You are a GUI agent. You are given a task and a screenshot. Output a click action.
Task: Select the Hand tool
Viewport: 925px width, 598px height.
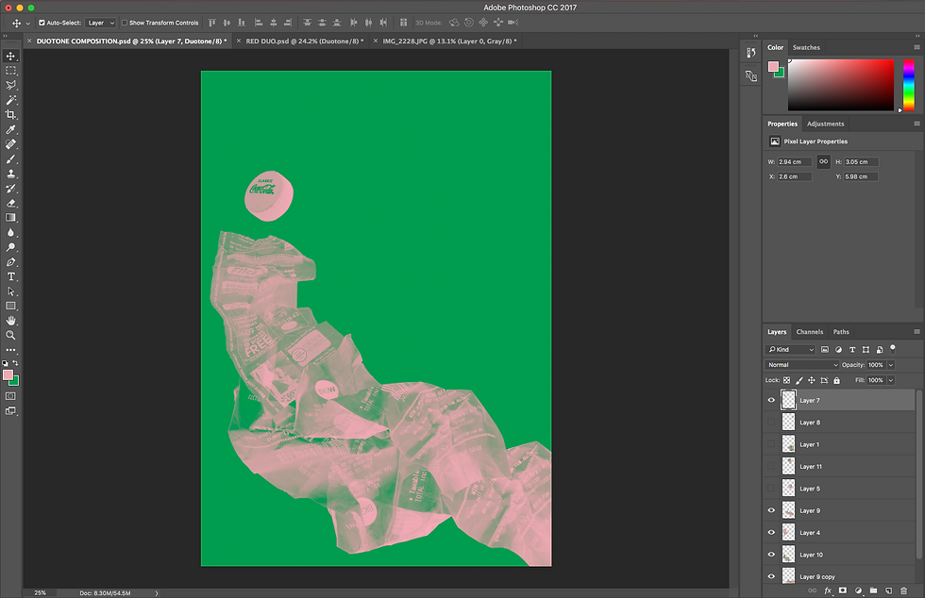(11, 321)
